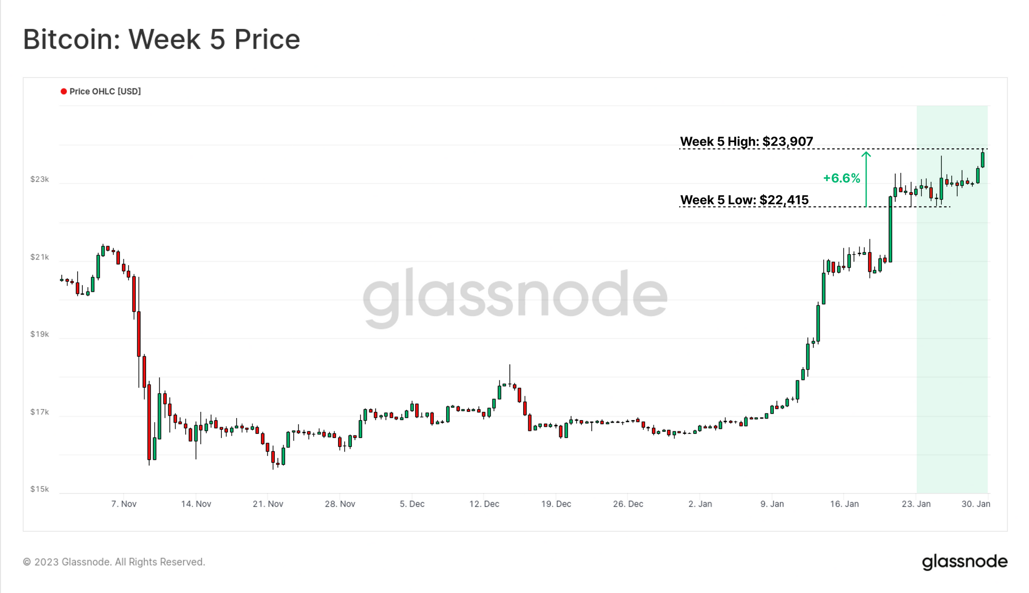1029x593 pixels.
Task: Click the glassnode logo at bottom right
Action: (x=965, y=562)
